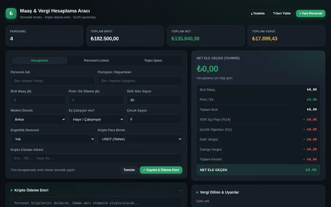Click the Damga Vergisi row label
The width and height of the screenshot is (331, 207).
pyautogui.click(x=211, y=149)
